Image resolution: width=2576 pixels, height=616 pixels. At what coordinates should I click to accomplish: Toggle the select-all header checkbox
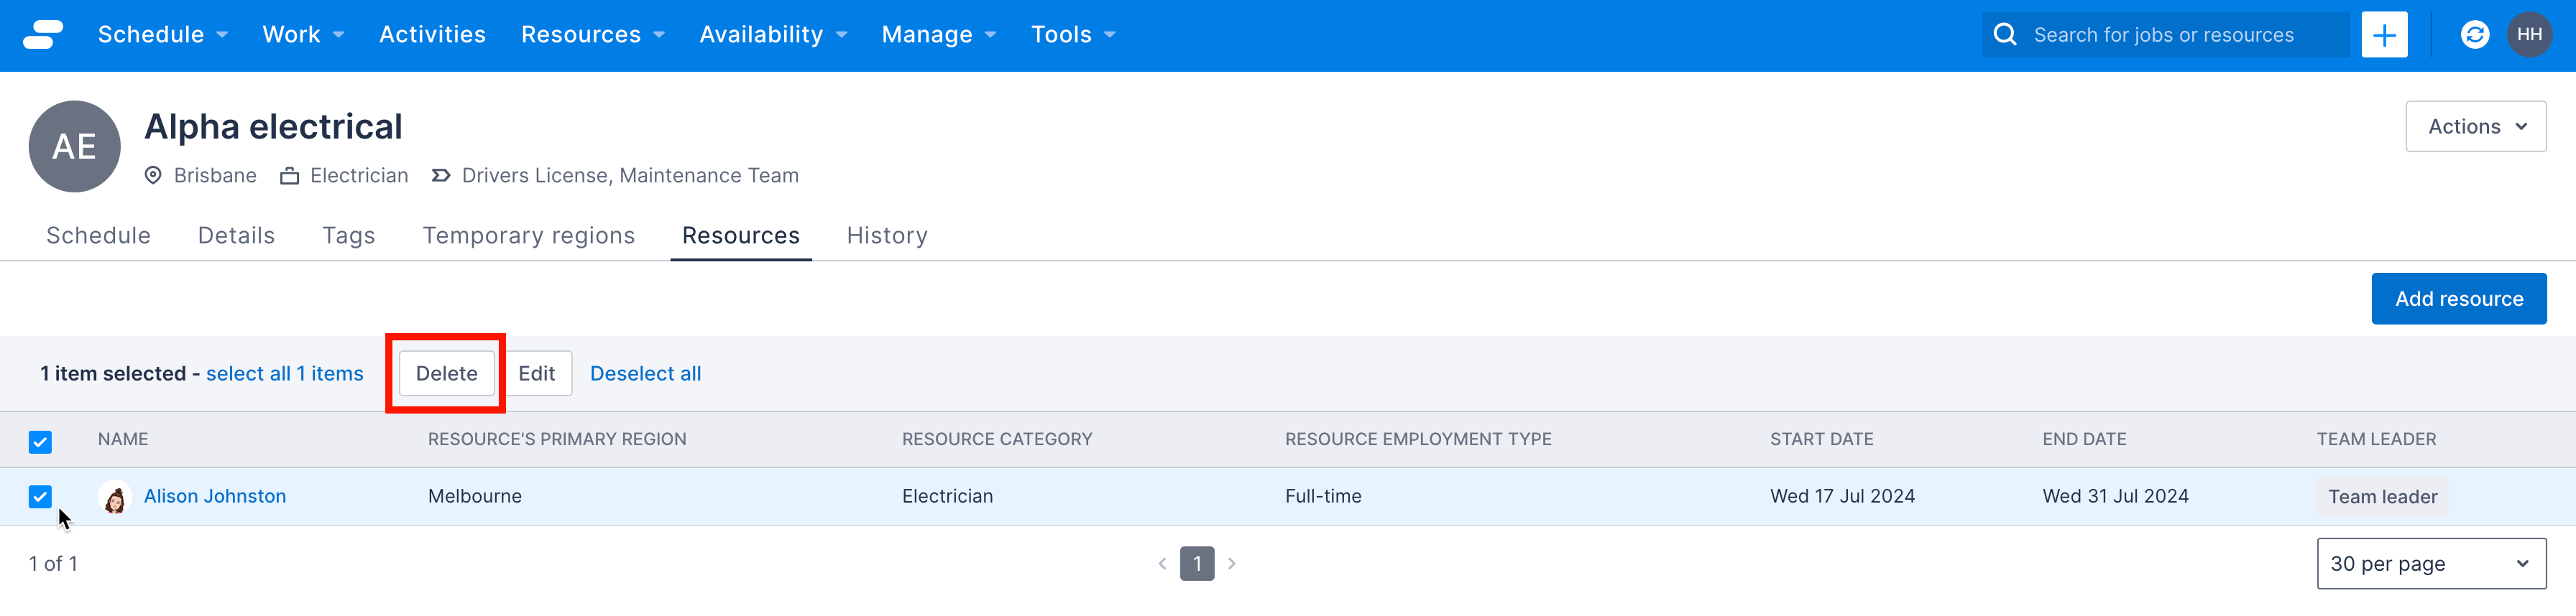40,442
